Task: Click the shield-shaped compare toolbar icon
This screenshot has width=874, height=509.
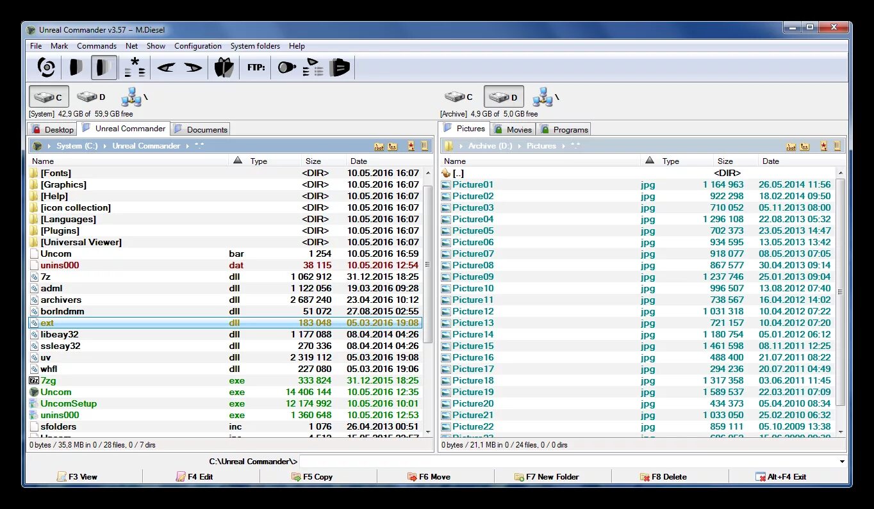Action: (x=224, y=67)
